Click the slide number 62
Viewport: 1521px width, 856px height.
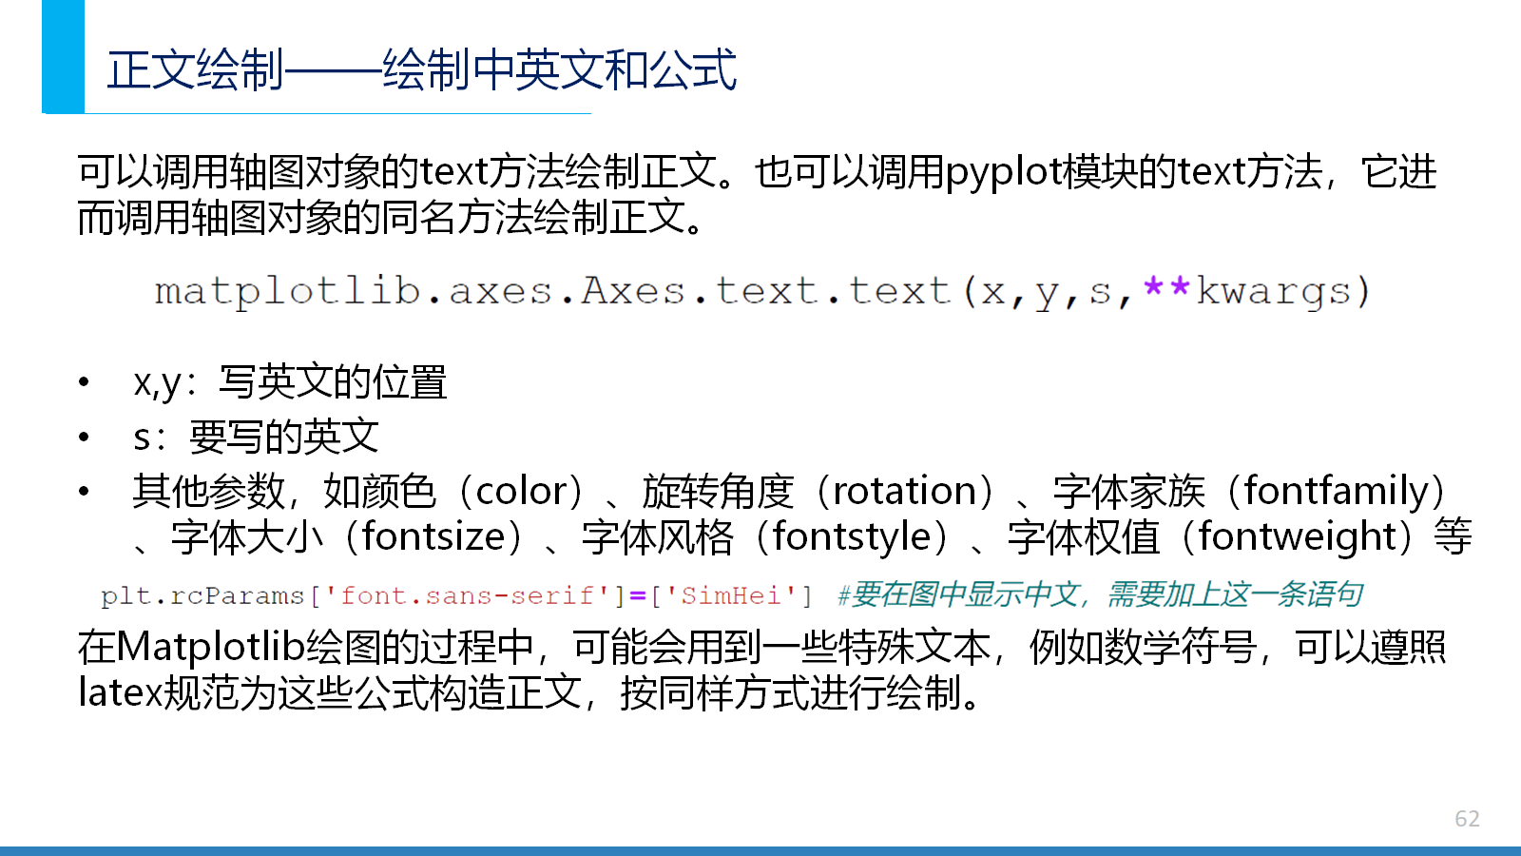1467,819
